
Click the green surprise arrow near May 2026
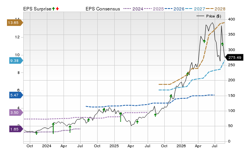point(204,41)
